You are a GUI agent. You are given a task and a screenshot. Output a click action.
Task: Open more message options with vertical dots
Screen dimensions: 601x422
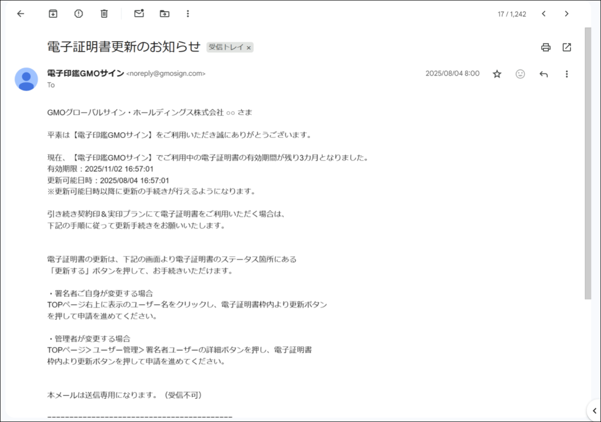pos(567,74)
